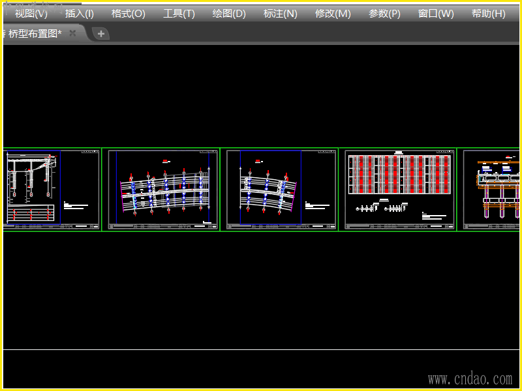The image size is (522, 391).
Task: Add a new drawing tab with plus icon
Action: coord(101,34)
